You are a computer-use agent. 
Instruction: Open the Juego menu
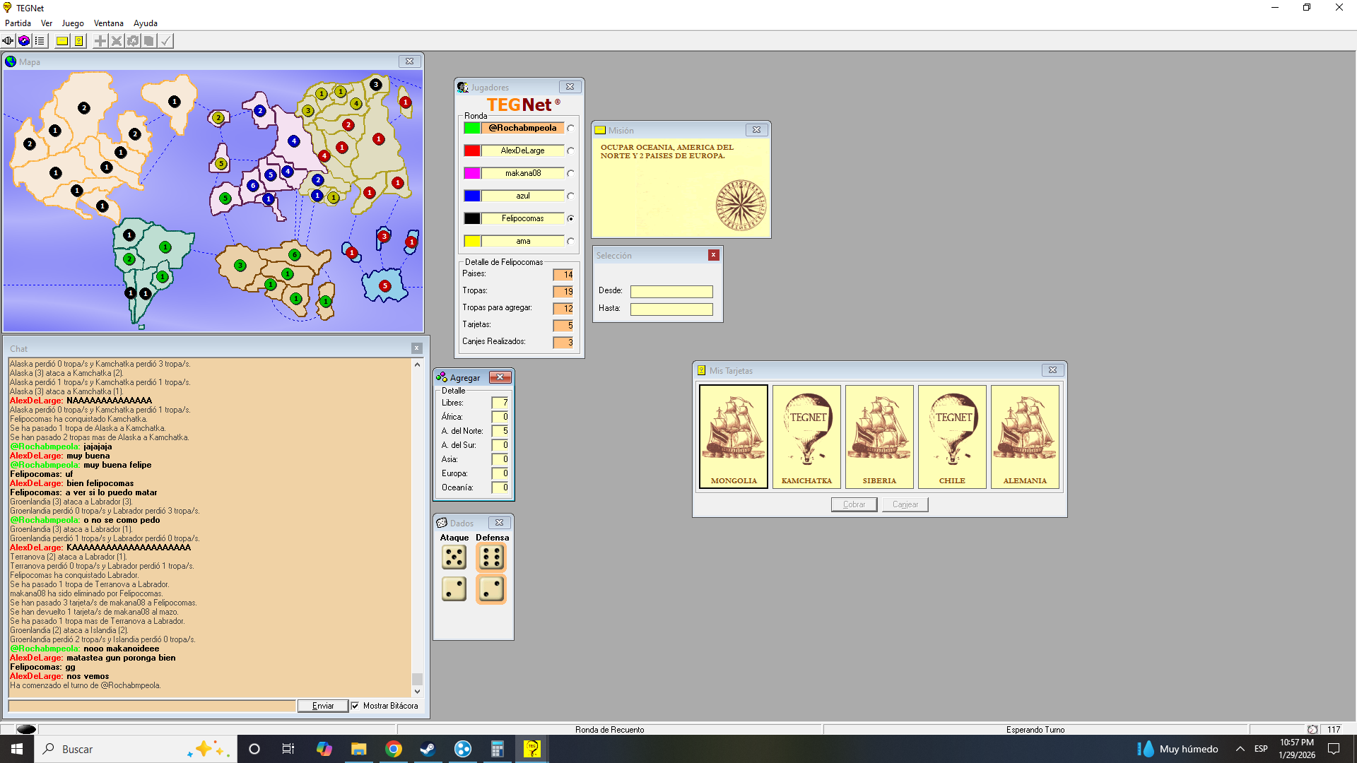coord(73,23)
